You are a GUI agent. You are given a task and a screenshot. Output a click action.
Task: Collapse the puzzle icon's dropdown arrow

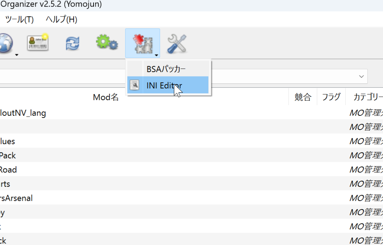pos(156,55)
